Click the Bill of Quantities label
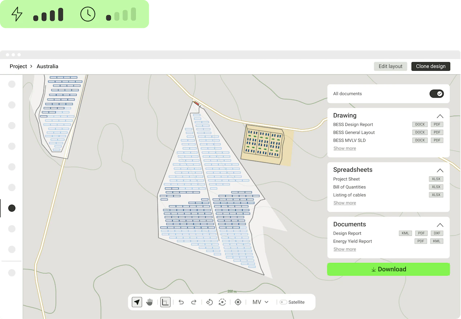 coord(349,187)
